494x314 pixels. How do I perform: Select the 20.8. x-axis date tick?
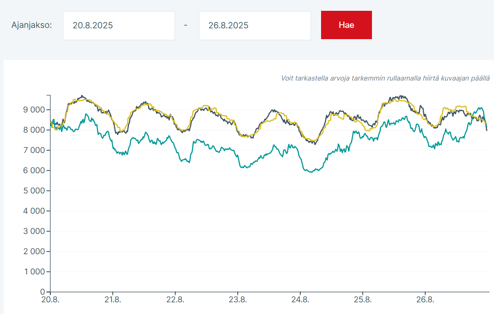50,300
